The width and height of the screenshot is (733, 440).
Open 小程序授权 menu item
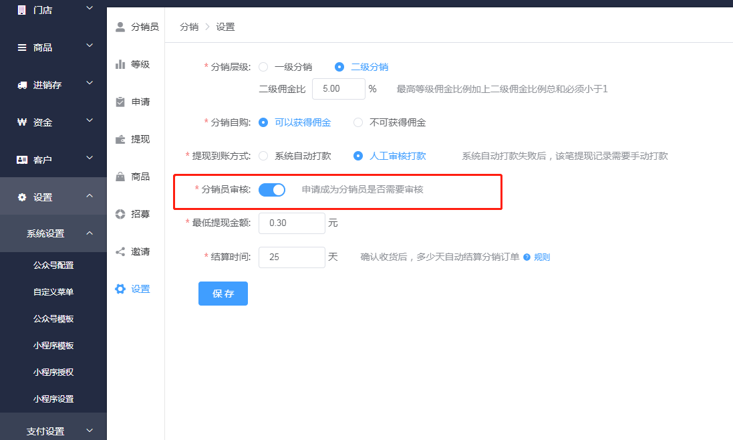tap(53, 372)
